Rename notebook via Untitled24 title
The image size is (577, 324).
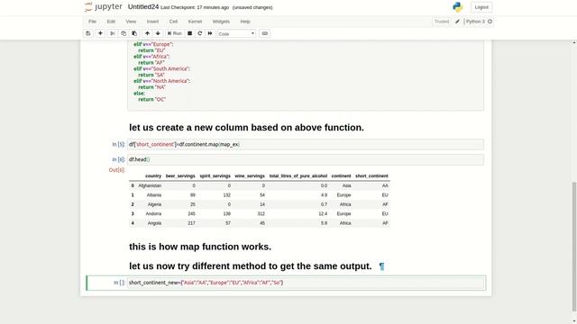click(143, 7)
